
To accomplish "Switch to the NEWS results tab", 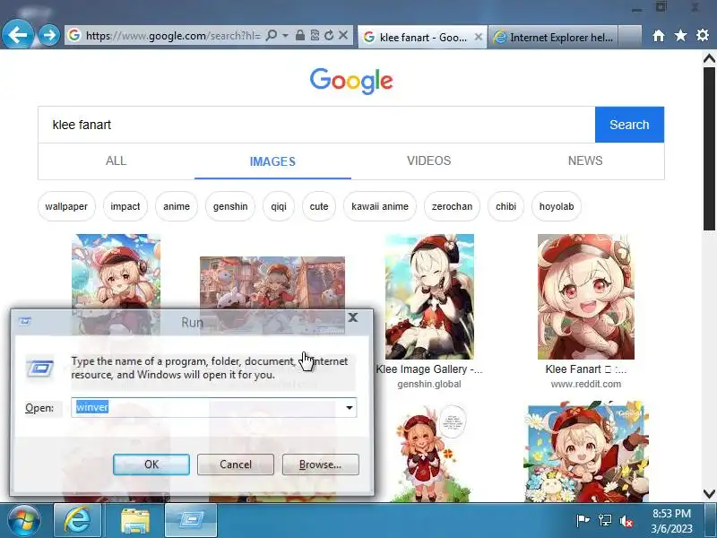I will coord(585,161).
